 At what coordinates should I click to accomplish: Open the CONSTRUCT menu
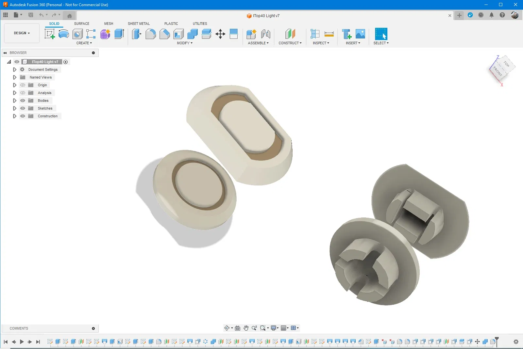point(290,43)
